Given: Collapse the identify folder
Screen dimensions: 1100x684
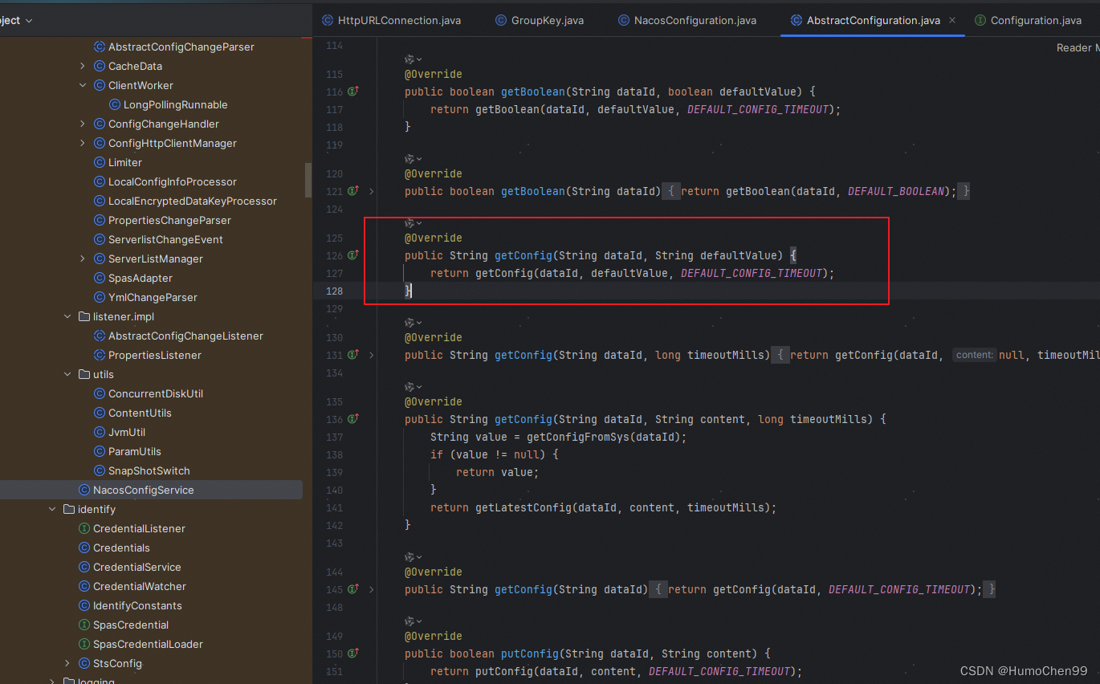Looking at the screenshot, I should tap(52, 510).
